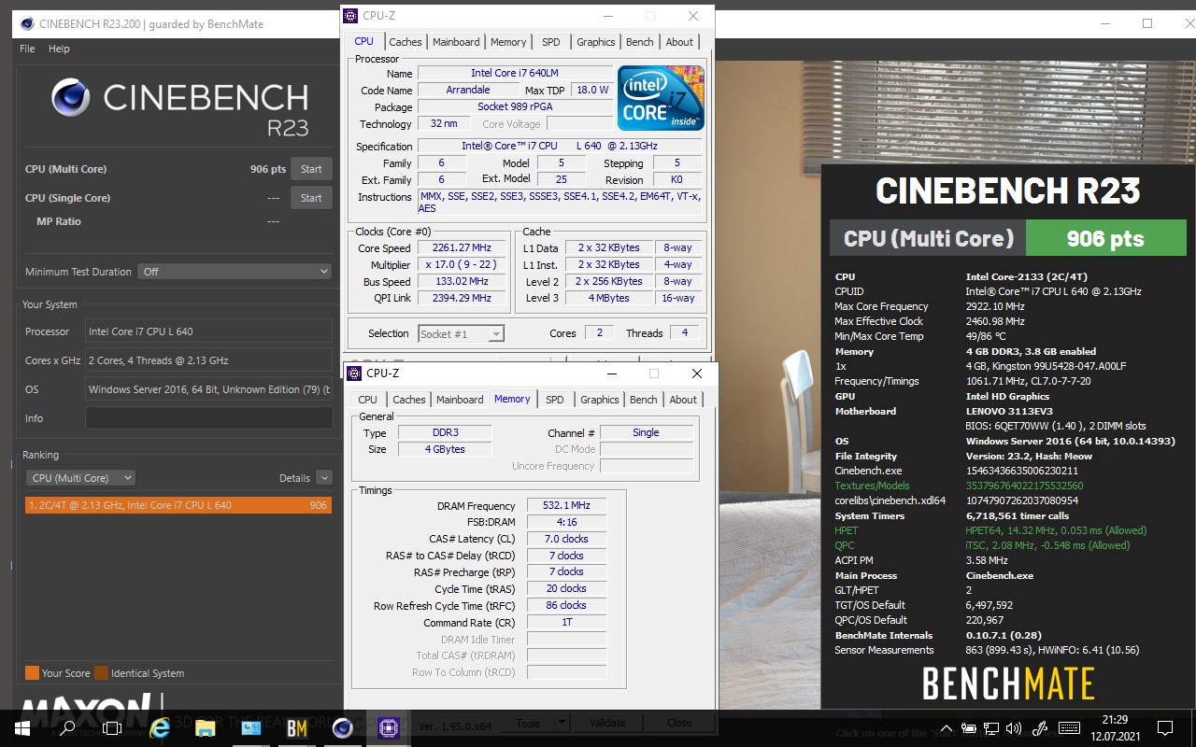Click the HPET timer entry in BenchMate
Screen dimensions: 1196x747
pyautogui.click(x=990, y=530)
